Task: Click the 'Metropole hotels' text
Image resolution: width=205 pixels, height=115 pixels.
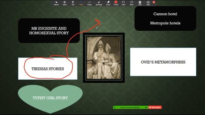Action: tap(165, 23)
